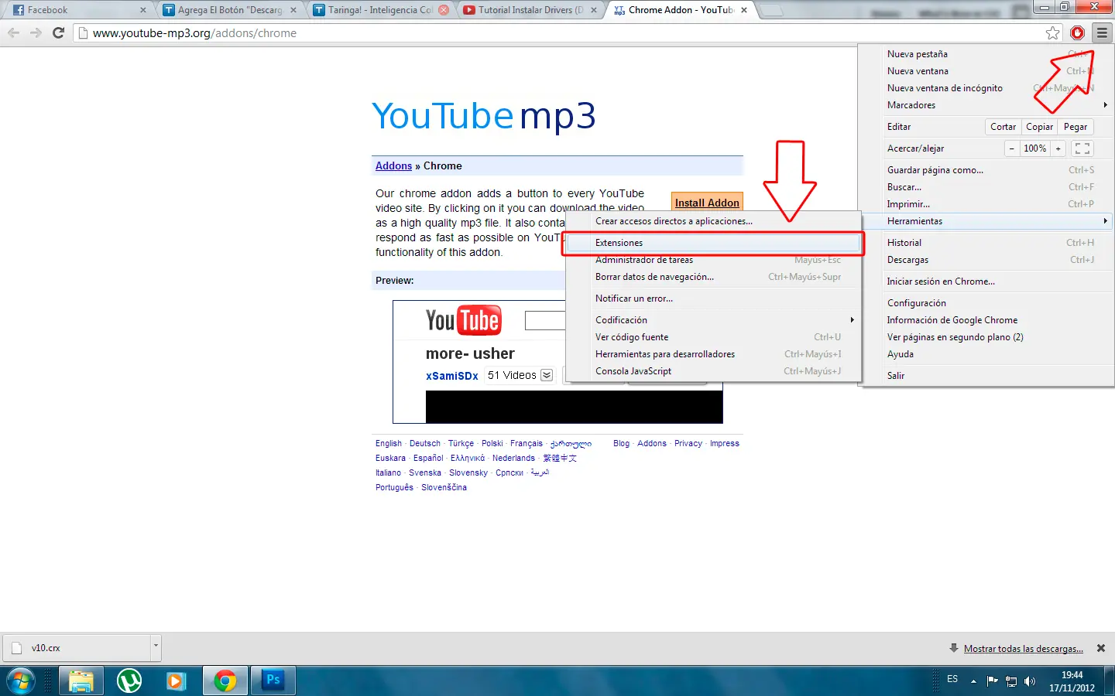The height and width of the screenshot is (696, 1115).
Task: Click the YouTube search box in preview
Action: click(545, 320)
